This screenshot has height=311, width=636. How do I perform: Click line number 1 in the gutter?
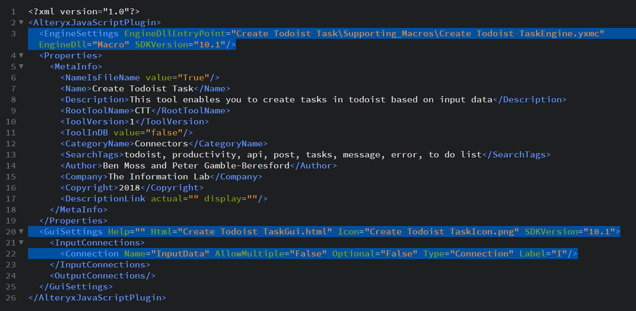click(14, 11)
